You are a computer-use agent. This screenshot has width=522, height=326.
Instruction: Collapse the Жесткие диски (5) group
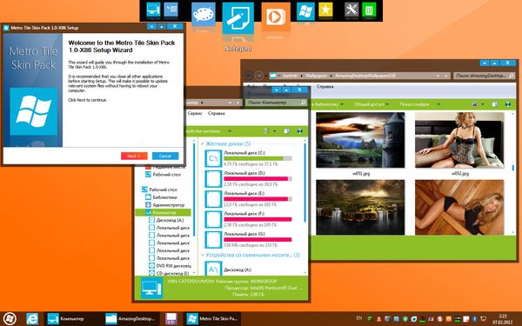point(202,143)
